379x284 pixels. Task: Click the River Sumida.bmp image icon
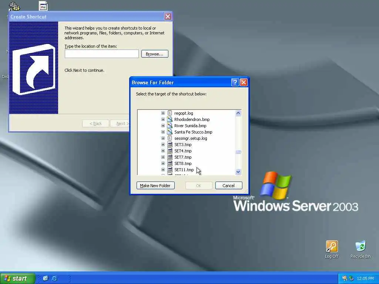coord(170,126)
